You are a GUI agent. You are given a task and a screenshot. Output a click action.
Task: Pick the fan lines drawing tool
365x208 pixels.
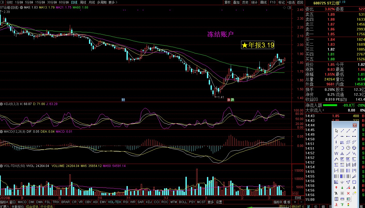(336, 182)
